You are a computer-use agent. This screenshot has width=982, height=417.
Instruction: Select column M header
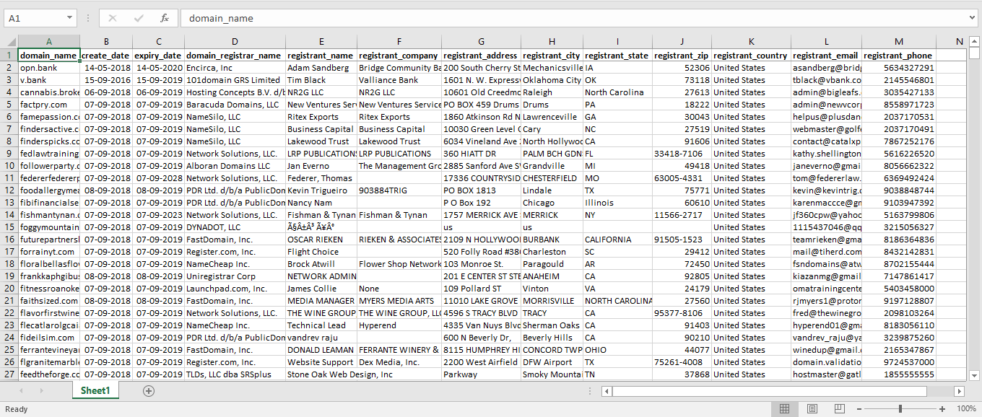pos(899,42)
